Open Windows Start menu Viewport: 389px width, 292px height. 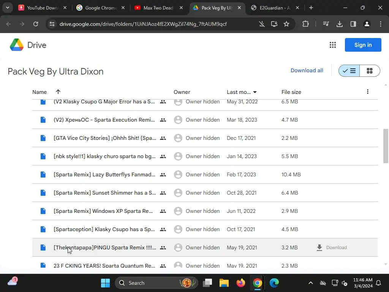point(105,283)
